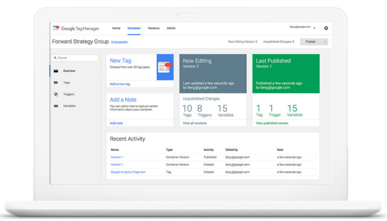The width and height of the screenshot is (387, 221).
Task: Open the Publish button dropdown arrow
Action: point(324,42)
